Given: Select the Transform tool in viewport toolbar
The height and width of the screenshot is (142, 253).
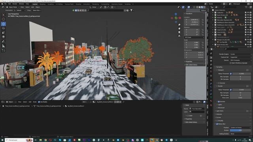Looking at the screenshot, I should (x=4, y=37).
